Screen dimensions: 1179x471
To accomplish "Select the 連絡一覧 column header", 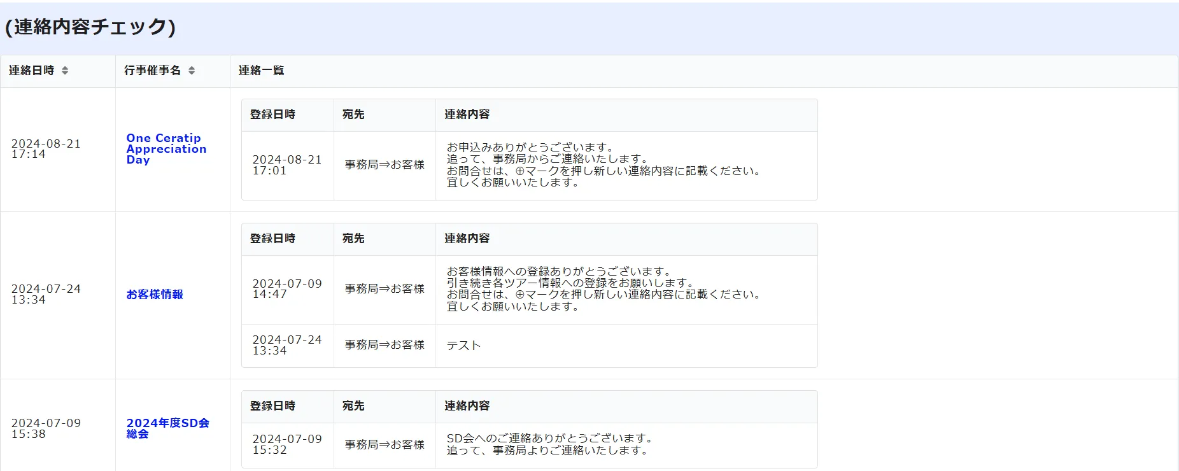I will (261, 71).
